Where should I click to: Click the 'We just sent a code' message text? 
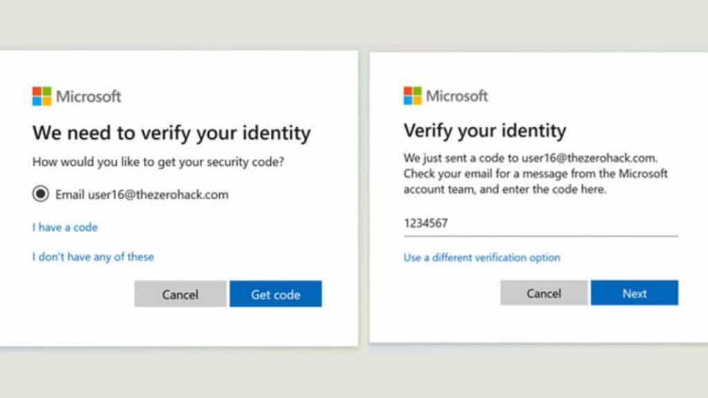[x=536, y=173]
